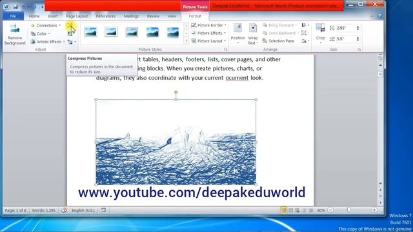The height and width of the screenshot is (232, 413).
Task: Switch to Web Layout view button
Action: 297,210
